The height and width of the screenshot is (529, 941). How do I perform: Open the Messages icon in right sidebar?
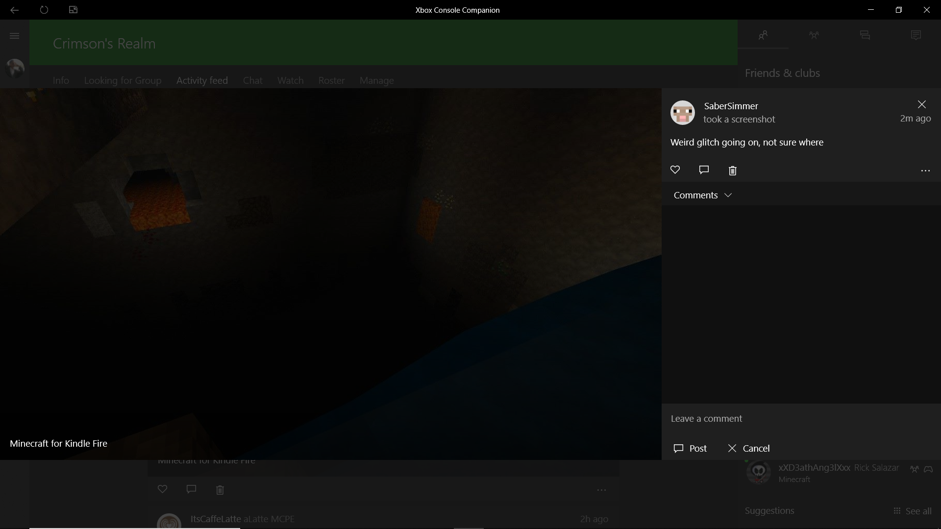coord(865,35)
